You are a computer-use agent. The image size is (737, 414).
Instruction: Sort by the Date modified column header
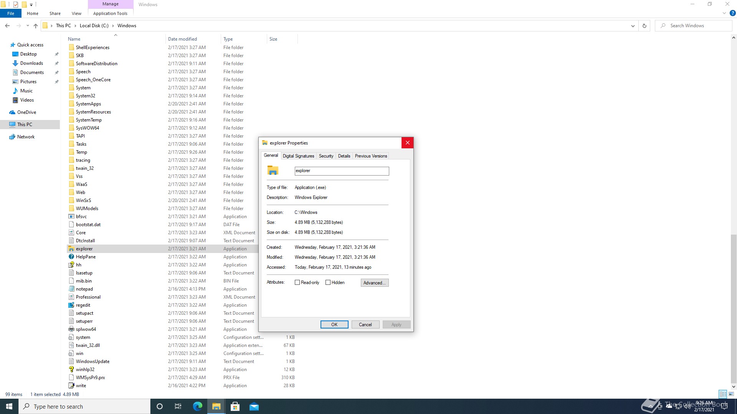tap(193, 39)
